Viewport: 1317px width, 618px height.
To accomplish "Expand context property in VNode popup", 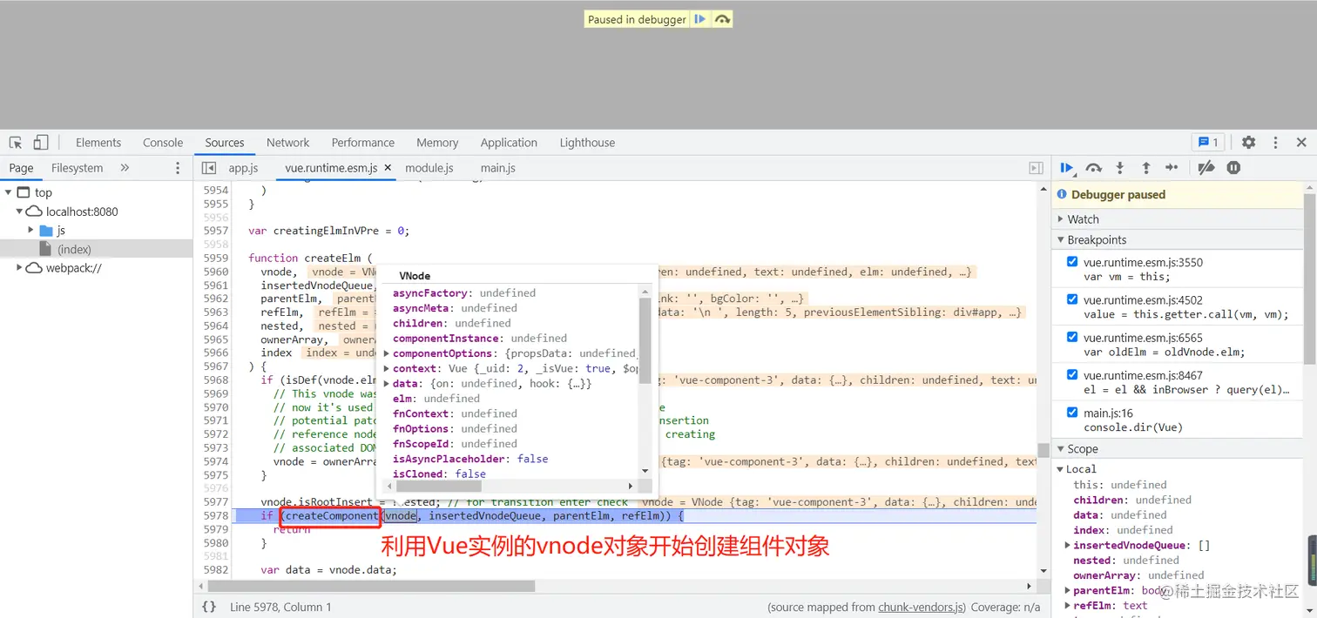I will coord(387,368).
